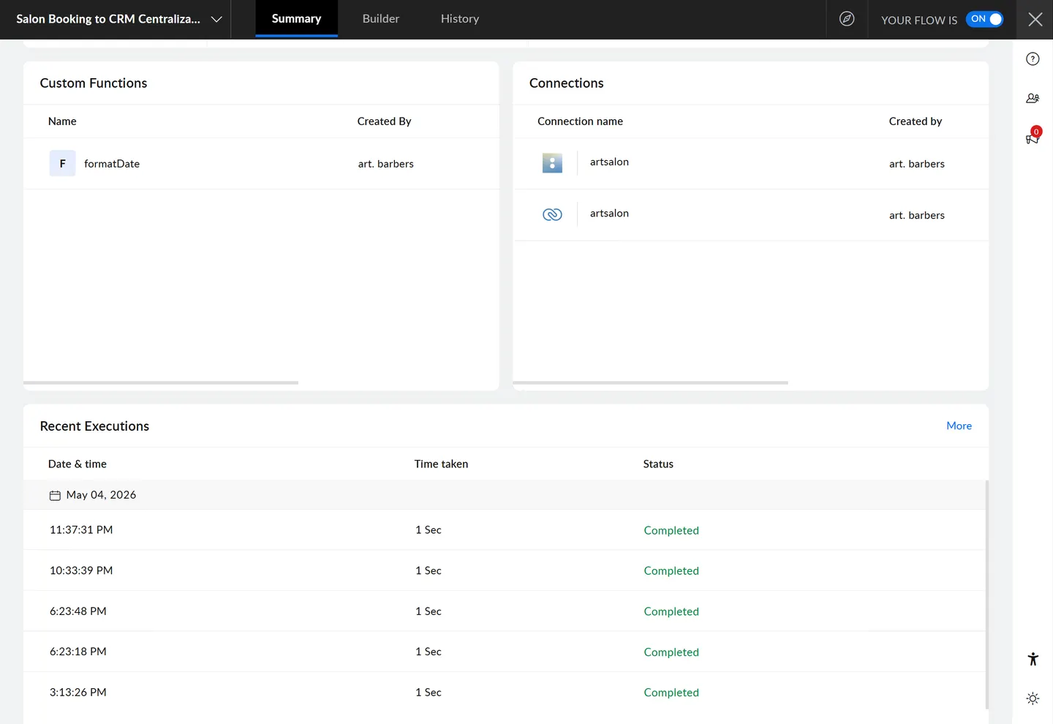Select the 11:37:31 PM execution row
This screenshot has height=724, width=1053.
point(505,530)
